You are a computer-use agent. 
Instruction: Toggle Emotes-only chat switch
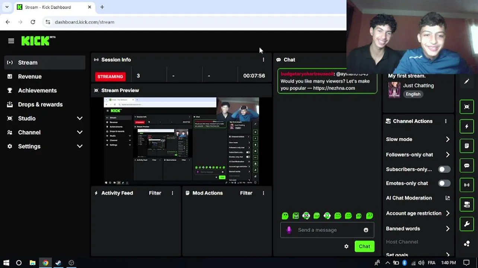coord(444,183)
